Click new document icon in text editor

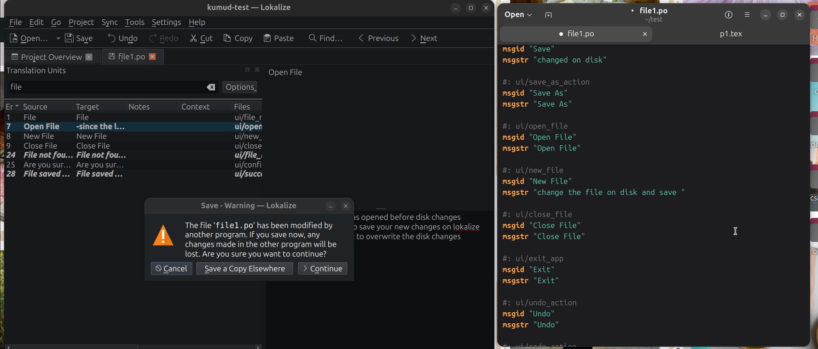tap(548, 15)
